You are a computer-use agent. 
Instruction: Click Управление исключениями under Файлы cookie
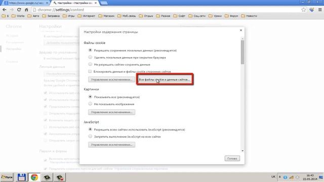click(111, 79)
